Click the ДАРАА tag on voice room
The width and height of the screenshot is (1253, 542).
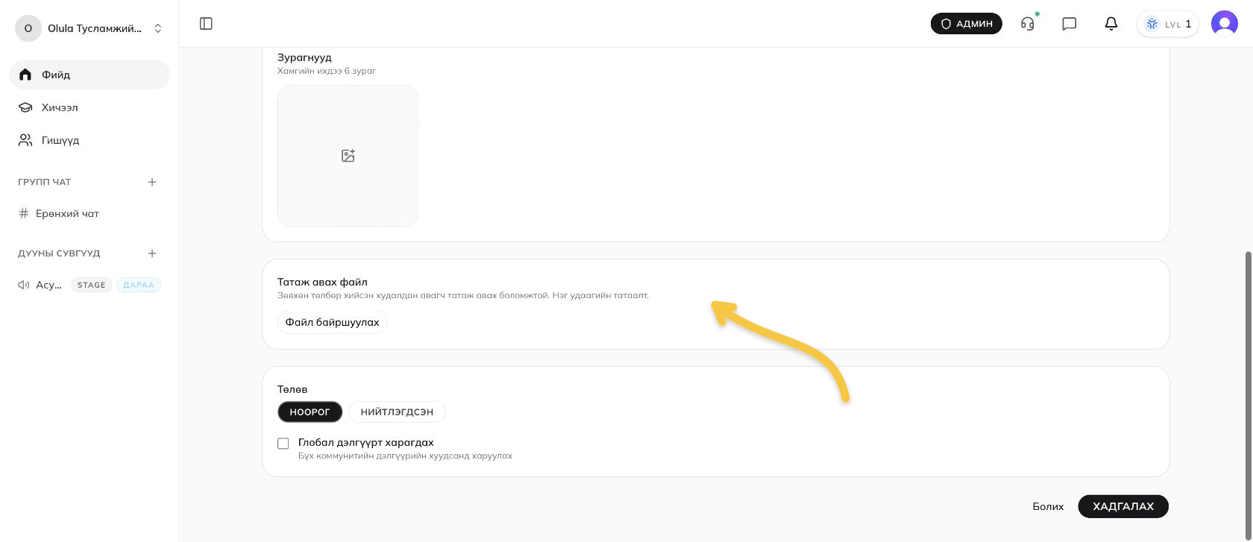point(139,285)
